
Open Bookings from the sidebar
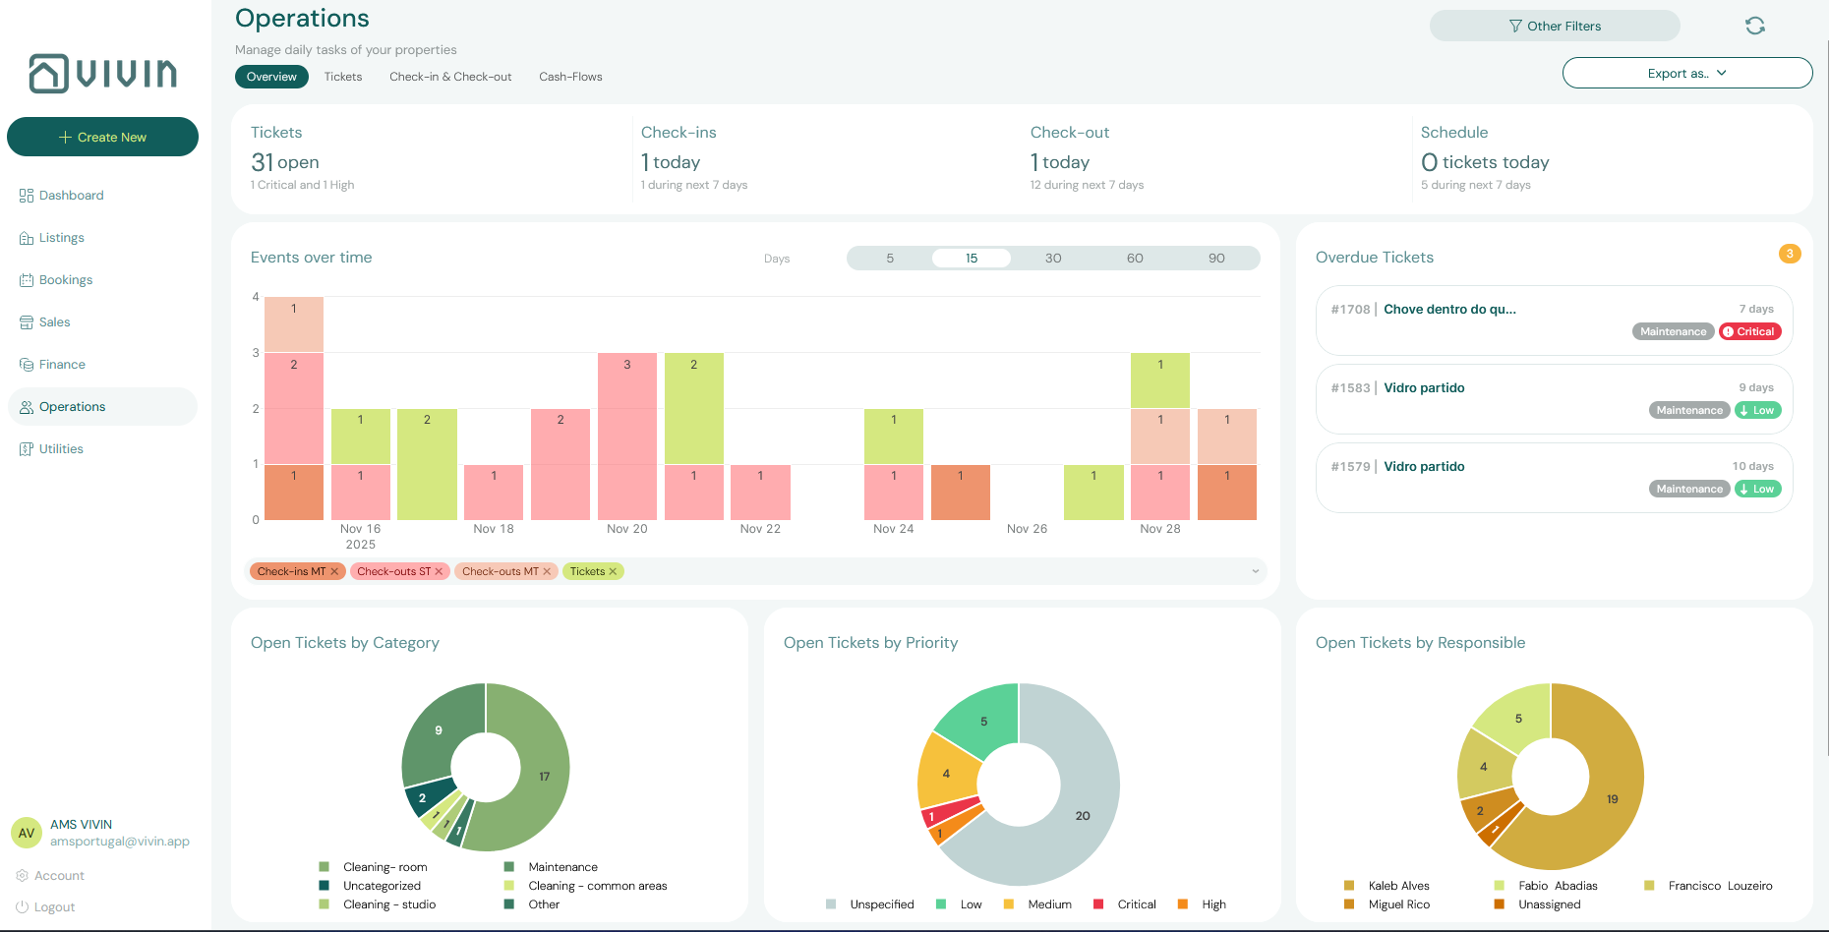[x=27, y=279]
